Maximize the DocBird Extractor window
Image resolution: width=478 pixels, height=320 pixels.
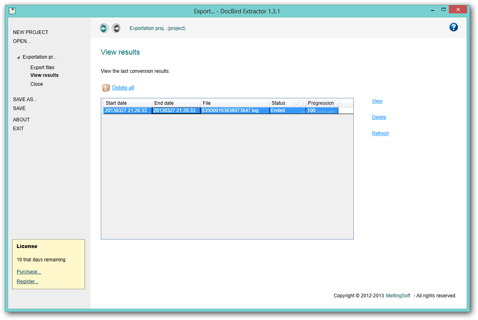tap(444, 10)
